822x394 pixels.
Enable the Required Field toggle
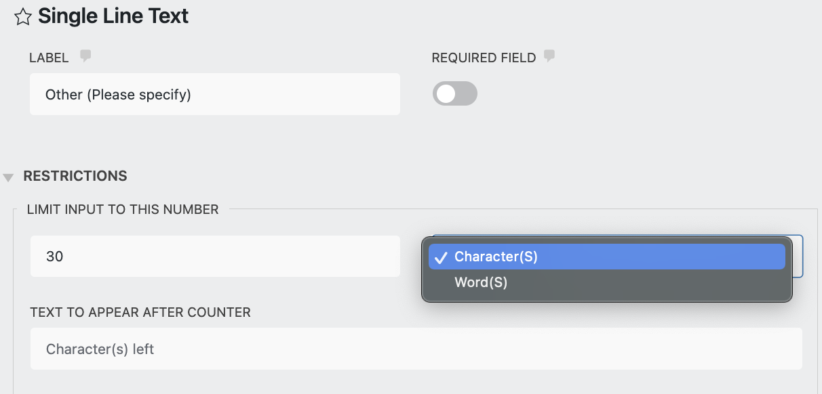454,93
